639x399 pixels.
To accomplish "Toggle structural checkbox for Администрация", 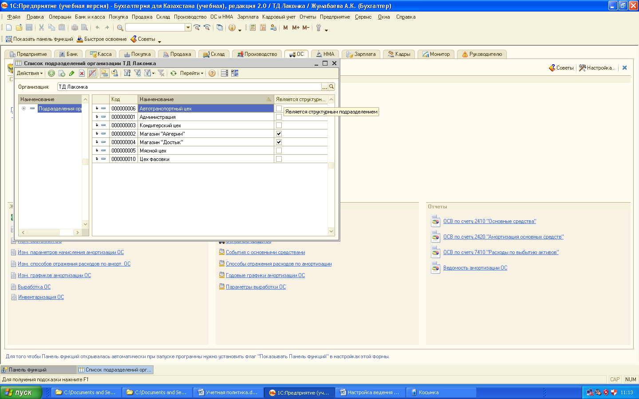I will tap(279, 117).
